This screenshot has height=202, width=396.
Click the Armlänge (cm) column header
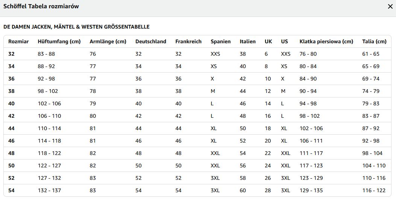[x=108, y=41]
